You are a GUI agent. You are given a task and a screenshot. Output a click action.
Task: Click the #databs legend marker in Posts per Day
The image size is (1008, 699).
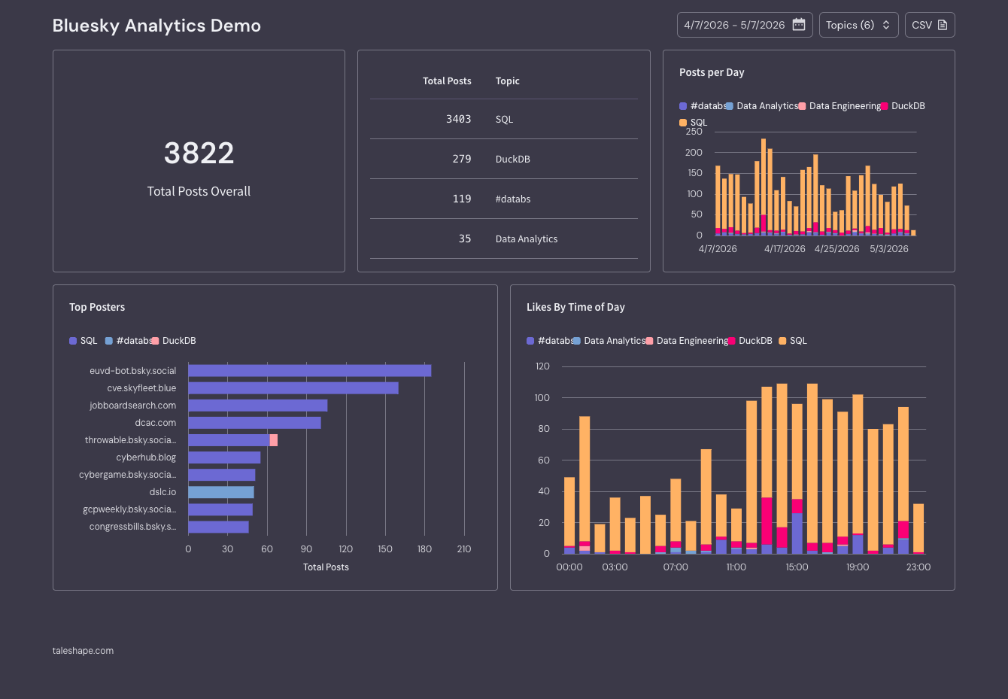point(683,106)
